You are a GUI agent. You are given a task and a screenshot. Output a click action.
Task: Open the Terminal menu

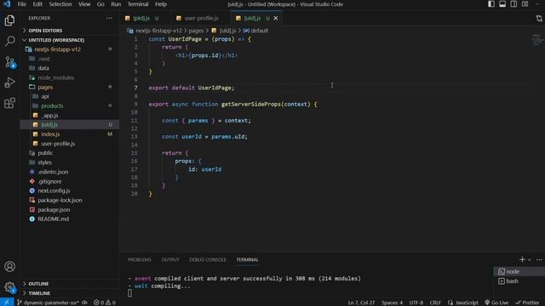(138, 4)
